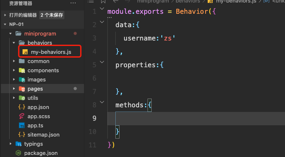Fold the data block at line 2
The image size is (285, 157).
tap(102, 22)
